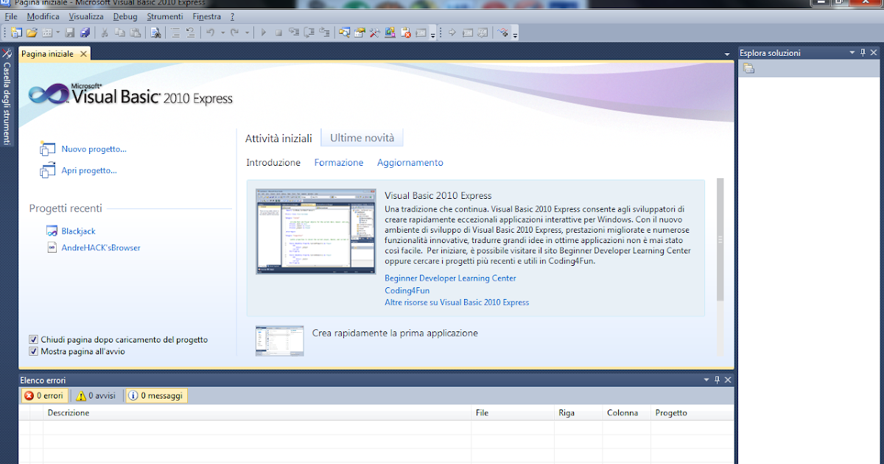The image size is (884, 464).
Task: Toggle the 0 errori filter
Action: [44, 396]
